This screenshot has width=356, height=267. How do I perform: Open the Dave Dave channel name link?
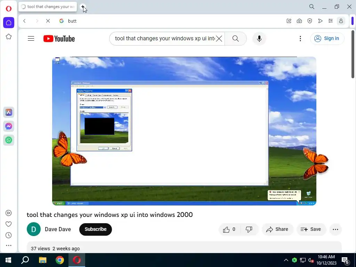tap(58, 229)
